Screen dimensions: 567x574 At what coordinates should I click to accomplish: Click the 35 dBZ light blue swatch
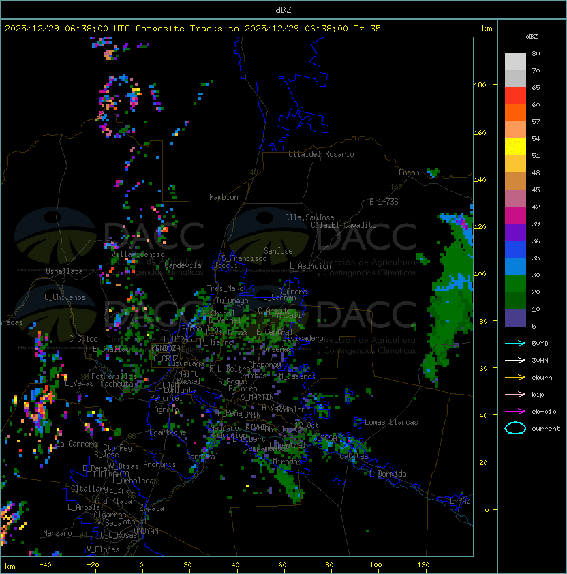[515, 266]
